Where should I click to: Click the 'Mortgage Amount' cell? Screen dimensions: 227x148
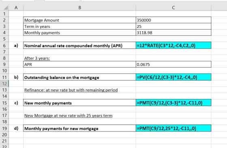click(79, 20)
